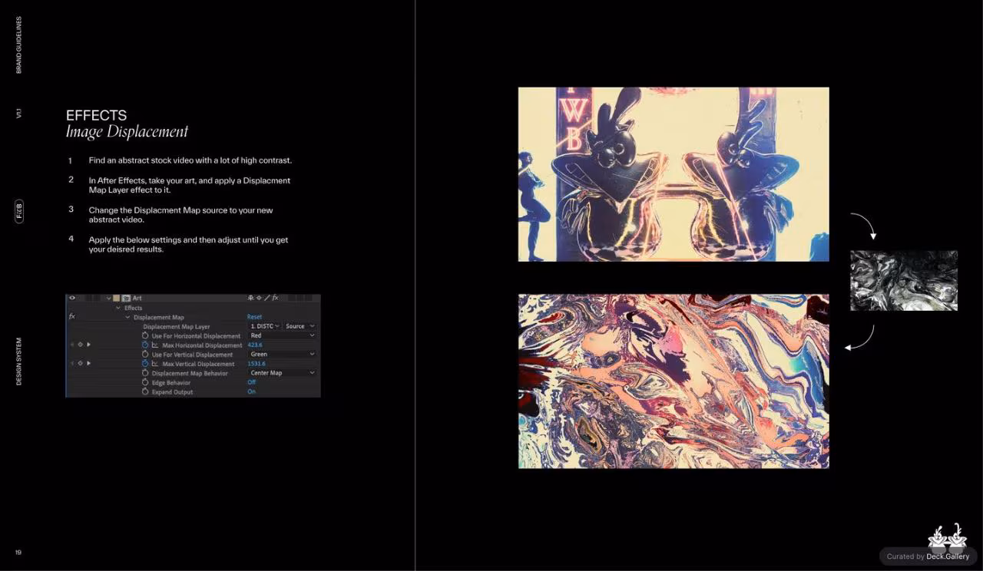Toggle the stopwatch for Displacement Map Behavior
This screenshot has width=983, height=571.
pyautogui.click(x=145, y=373)
